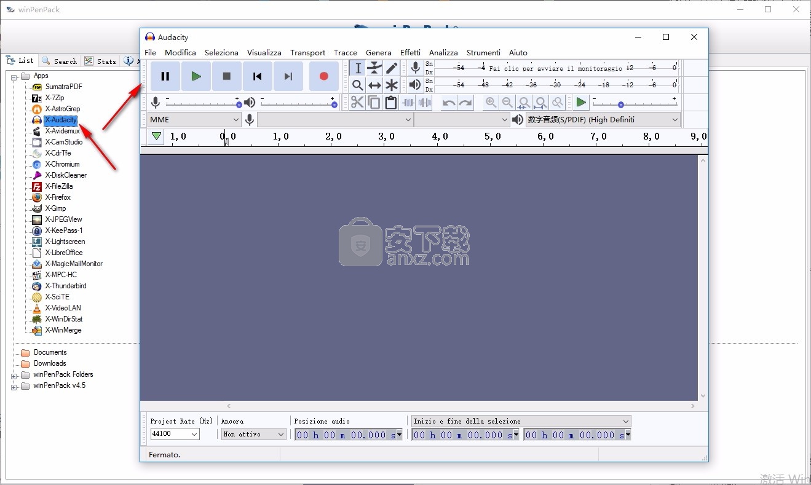Click the Undo arrow icon
The image size is (811, 485).
click(x=449, y=102)
